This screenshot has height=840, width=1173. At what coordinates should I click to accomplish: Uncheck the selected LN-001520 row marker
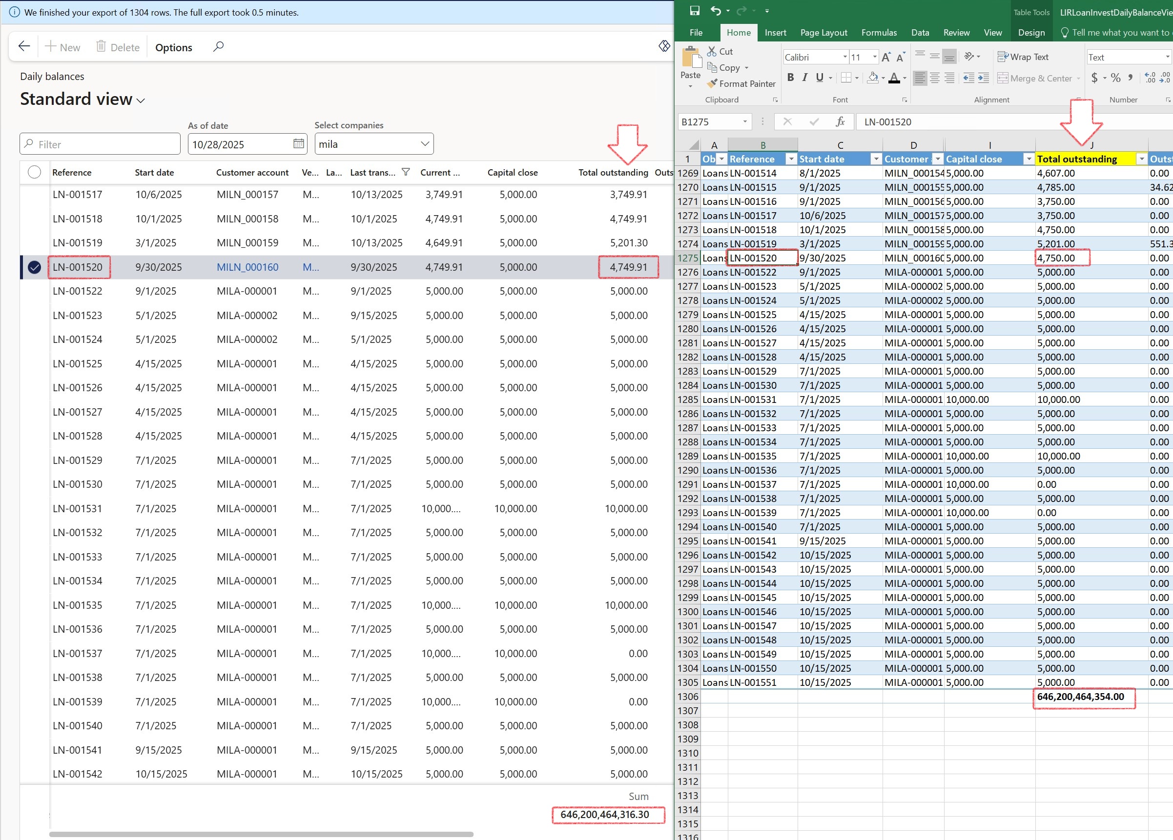(34, 267)
